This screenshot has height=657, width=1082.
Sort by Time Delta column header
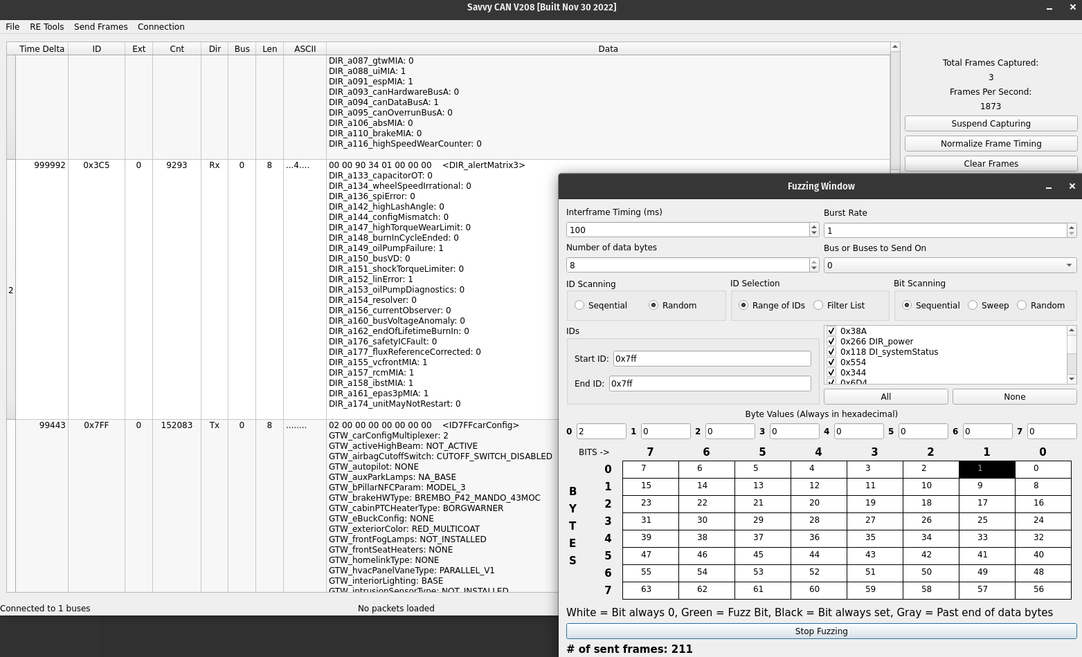pos(42,49)
